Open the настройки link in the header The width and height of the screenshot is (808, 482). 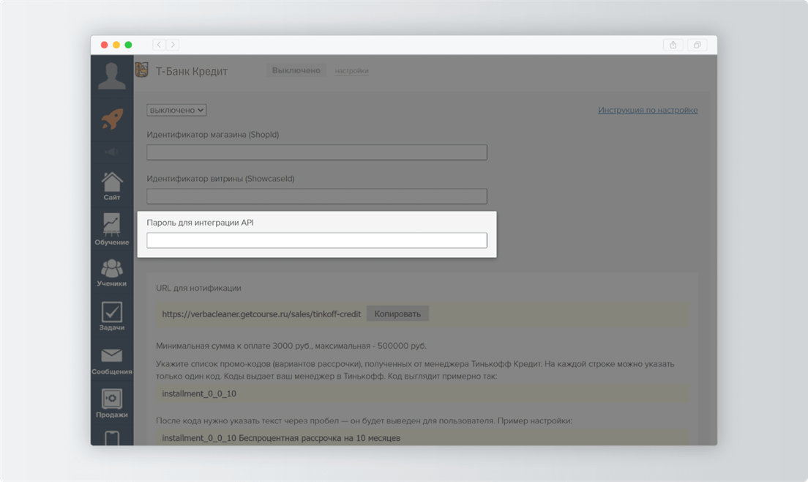point(351,70)
